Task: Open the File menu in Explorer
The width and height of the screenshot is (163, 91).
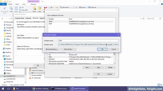Action: 3,4
